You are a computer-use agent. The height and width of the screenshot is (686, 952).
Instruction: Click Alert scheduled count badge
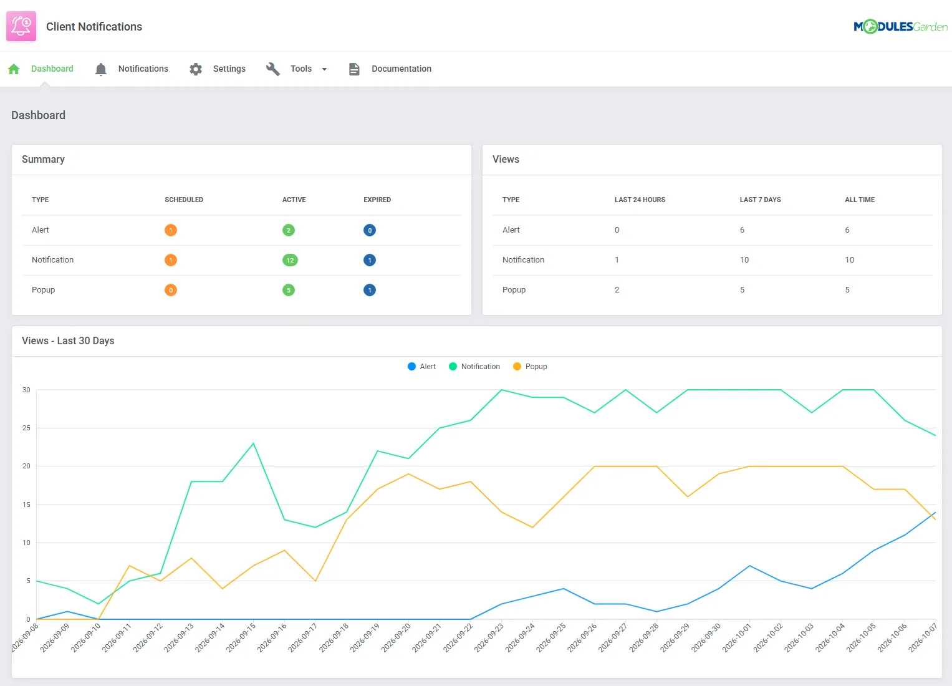[x=171, y=230]
